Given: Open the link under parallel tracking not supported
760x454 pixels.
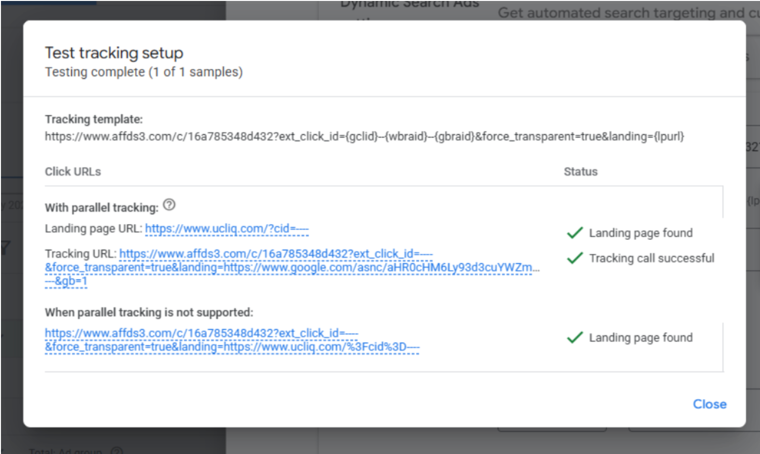Looking at the screenshot, I should click(232, 340).
